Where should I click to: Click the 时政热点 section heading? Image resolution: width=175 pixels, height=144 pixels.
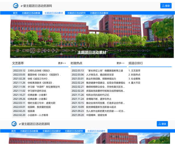tap(76, 63)
